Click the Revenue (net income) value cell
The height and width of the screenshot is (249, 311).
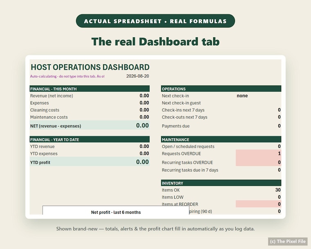(x=144, y=96)
